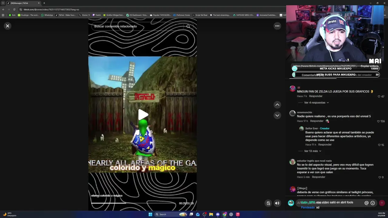388x218 pixels.
Task: Open the clock showing 8:25 PM
Action: 382,214
